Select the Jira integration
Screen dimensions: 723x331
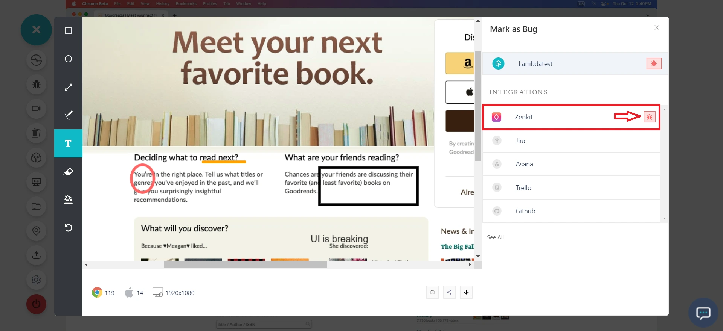(x=520, y=141)
